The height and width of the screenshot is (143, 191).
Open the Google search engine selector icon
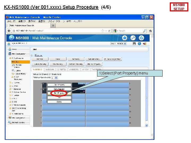coord(115,31)
